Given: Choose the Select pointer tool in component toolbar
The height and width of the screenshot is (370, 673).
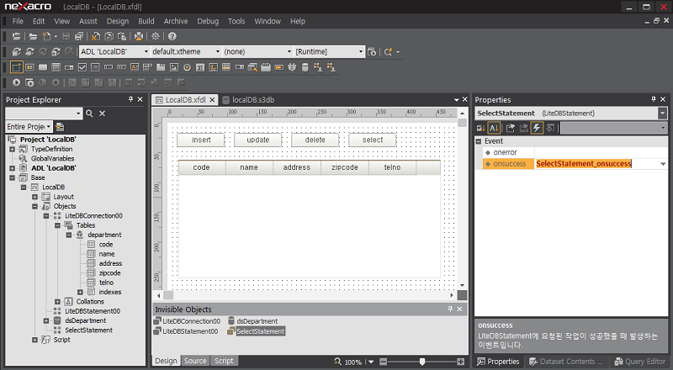Looking at the screenshot, I should [16, 67].
